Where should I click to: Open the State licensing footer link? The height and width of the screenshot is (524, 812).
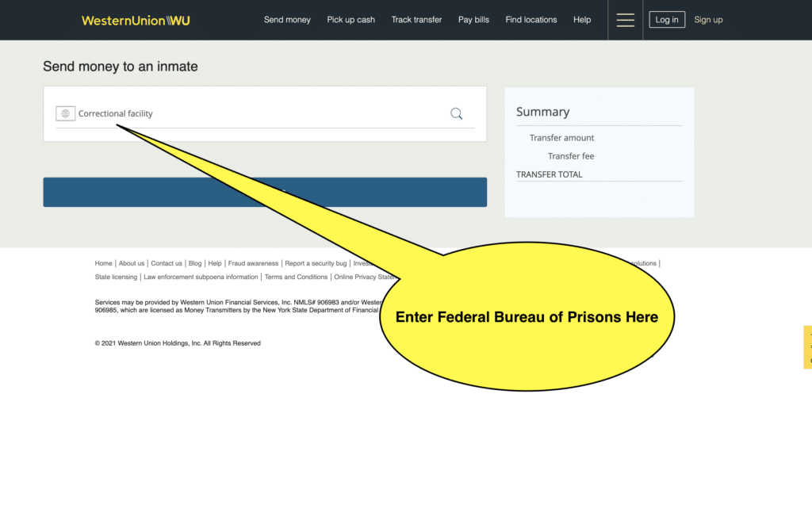(x=116, y=277)
